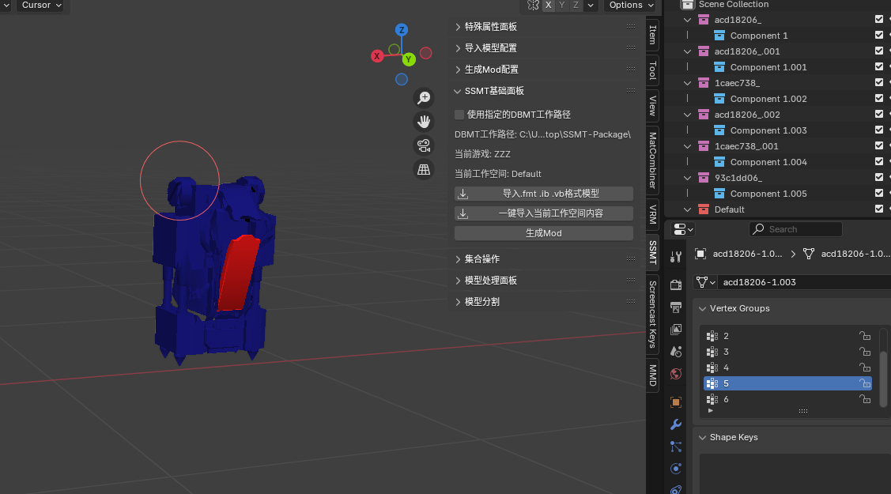Open the Options dropdown
Screen dimensions: 891x494
point(631,5)
